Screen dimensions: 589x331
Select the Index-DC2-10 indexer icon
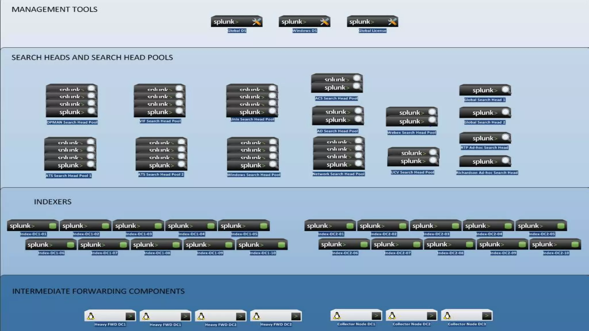coord(555,245)
